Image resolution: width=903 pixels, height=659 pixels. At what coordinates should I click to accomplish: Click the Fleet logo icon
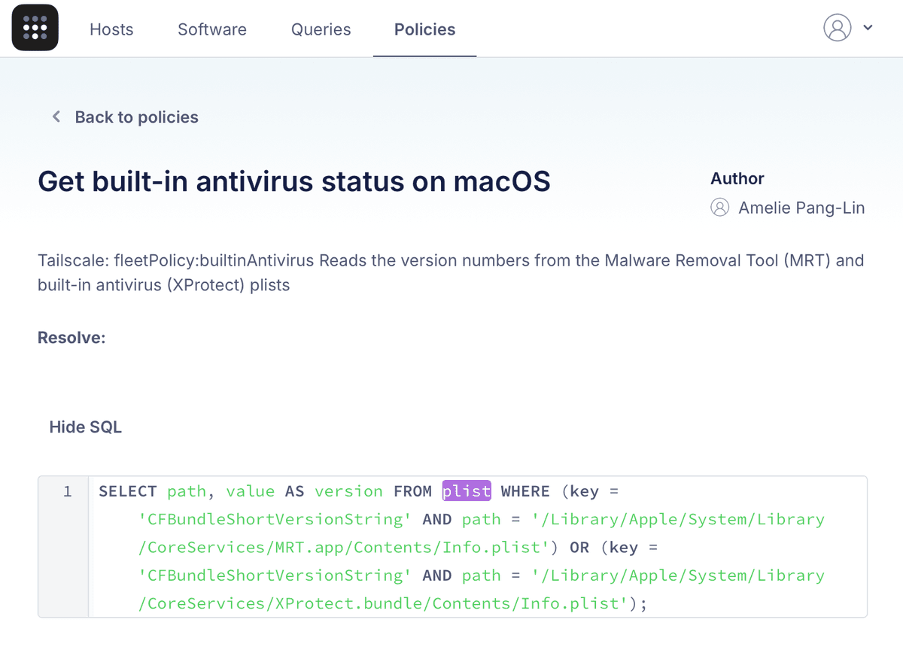[x=35, y=28]
